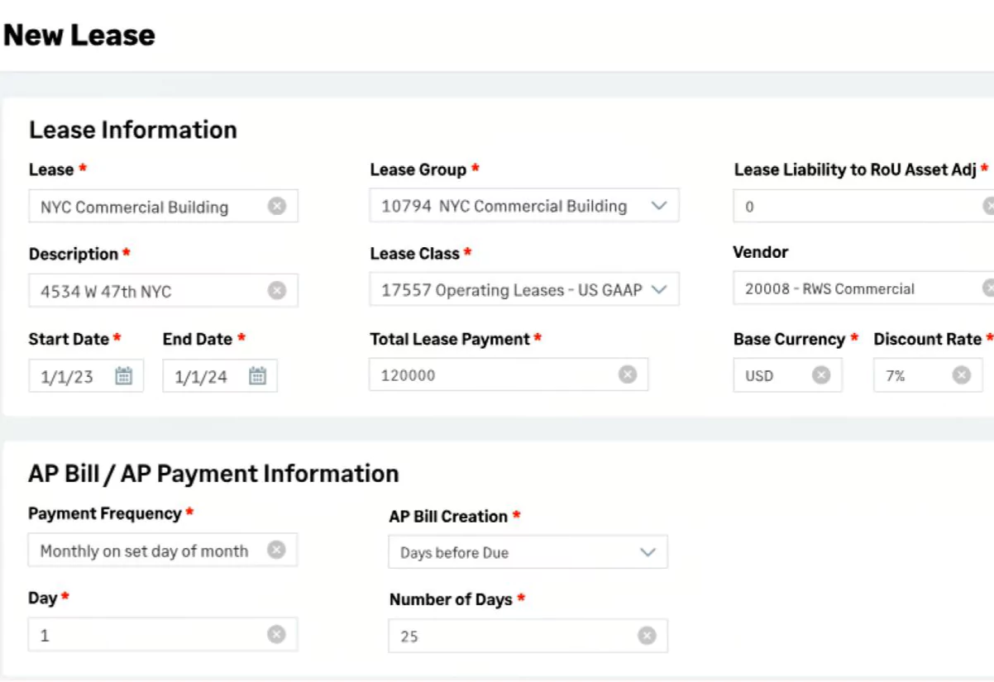
Task: Click the Start Date input field
Action: 70,377
